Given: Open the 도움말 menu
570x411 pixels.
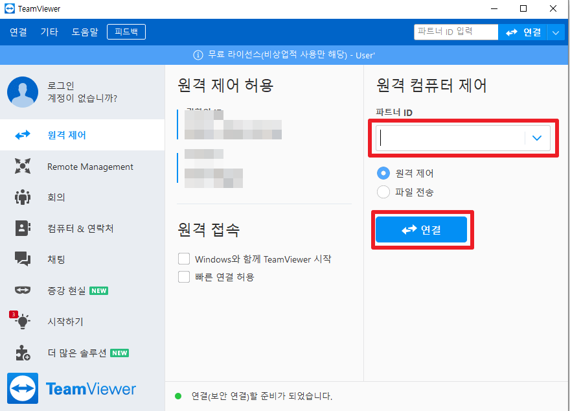Looking at the screenshot, I should pos(85,32).
